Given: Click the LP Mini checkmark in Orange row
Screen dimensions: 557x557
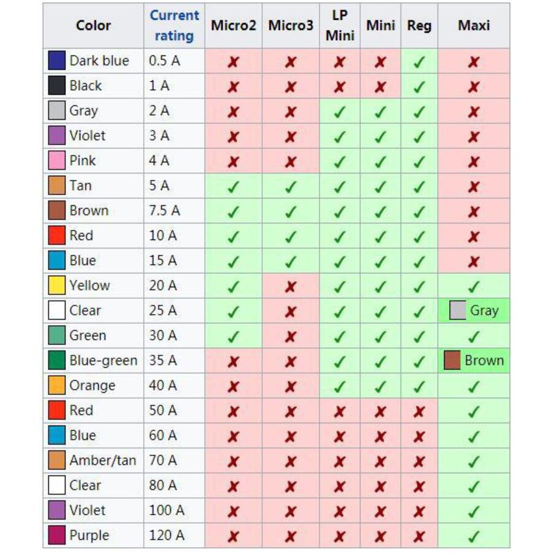Looking at the screenshot, I should (x=339, y=387).
